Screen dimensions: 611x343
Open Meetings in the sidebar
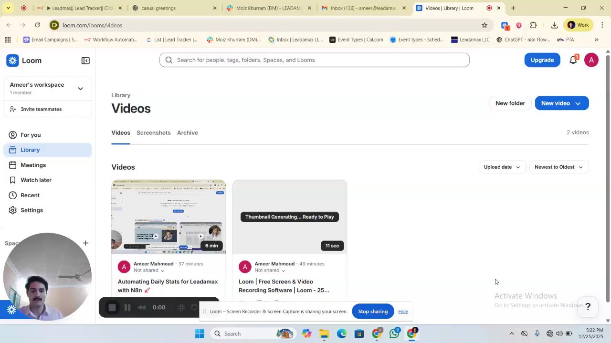coord(48,165)
